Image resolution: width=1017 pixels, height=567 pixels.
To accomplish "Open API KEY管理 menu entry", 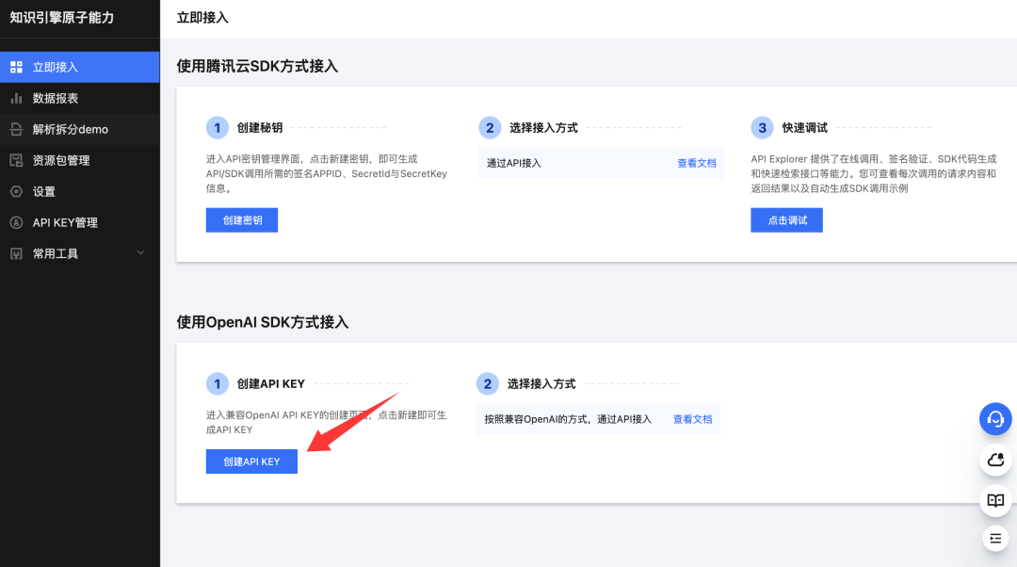I will pos(80,222).
